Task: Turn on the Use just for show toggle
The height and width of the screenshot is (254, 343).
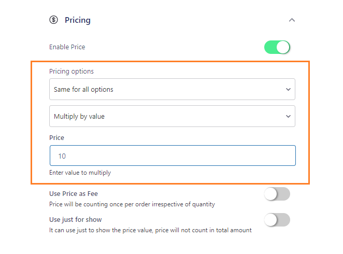Action: [277, 220]
